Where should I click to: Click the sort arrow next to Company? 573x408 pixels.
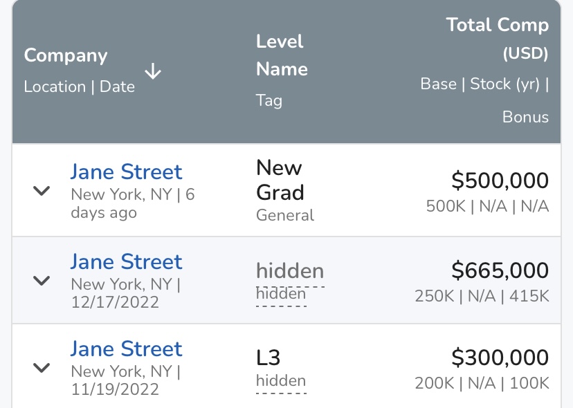click(152, 71)
